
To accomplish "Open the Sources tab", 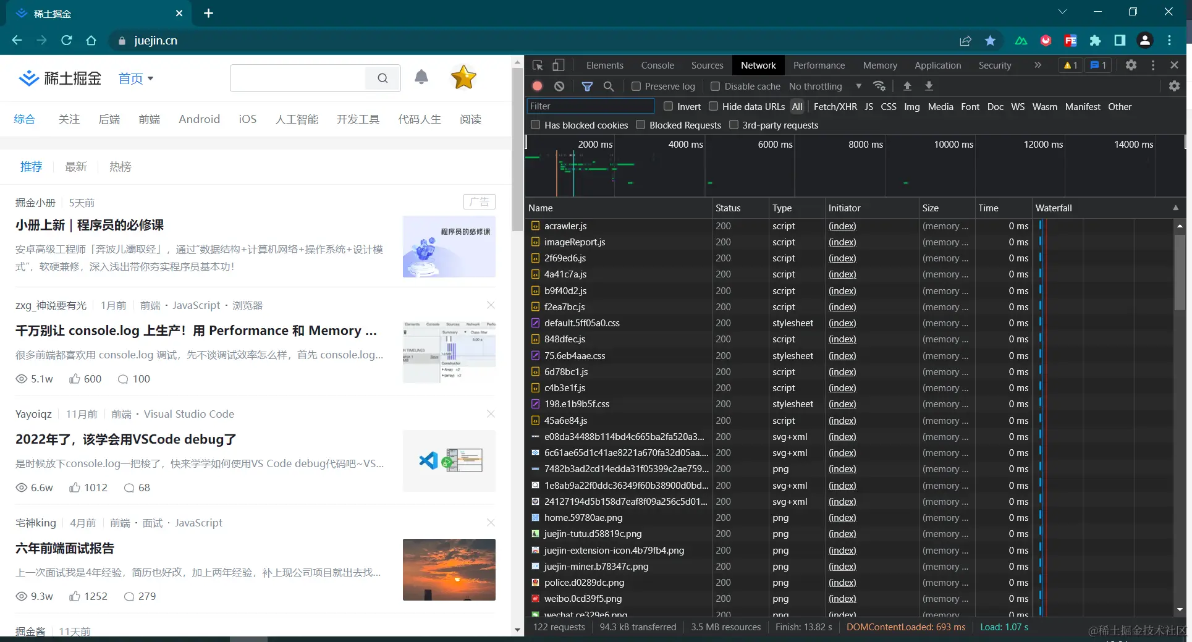I will [707, 65].
